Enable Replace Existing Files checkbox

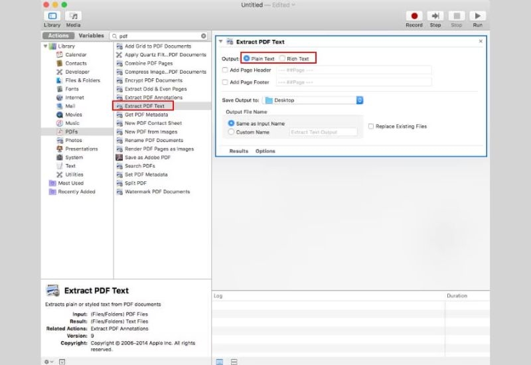pyautogui.click(x=371, y=126)
